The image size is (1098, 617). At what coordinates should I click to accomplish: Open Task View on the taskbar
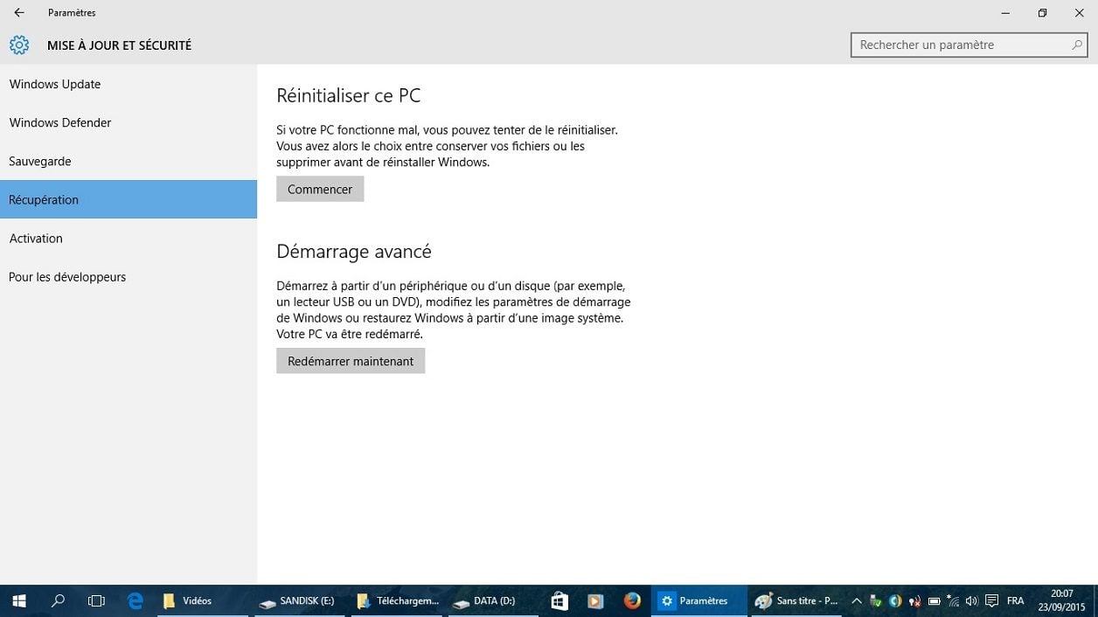96,600
